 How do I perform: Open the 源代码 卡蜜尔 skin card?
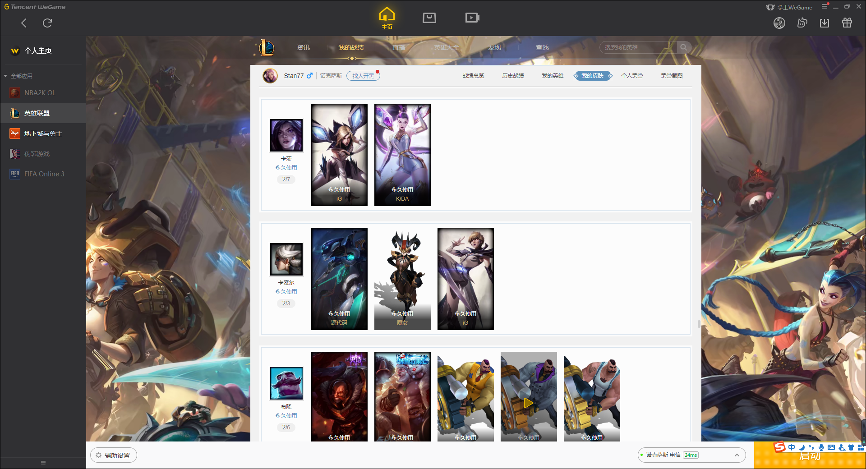click(x=339, y=279)
